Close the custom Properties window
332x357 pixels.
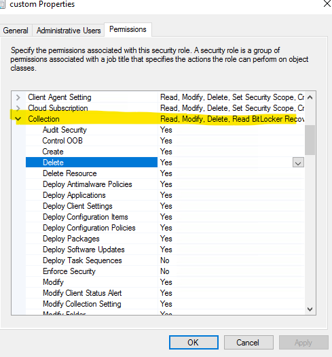[x=327, y=3]
